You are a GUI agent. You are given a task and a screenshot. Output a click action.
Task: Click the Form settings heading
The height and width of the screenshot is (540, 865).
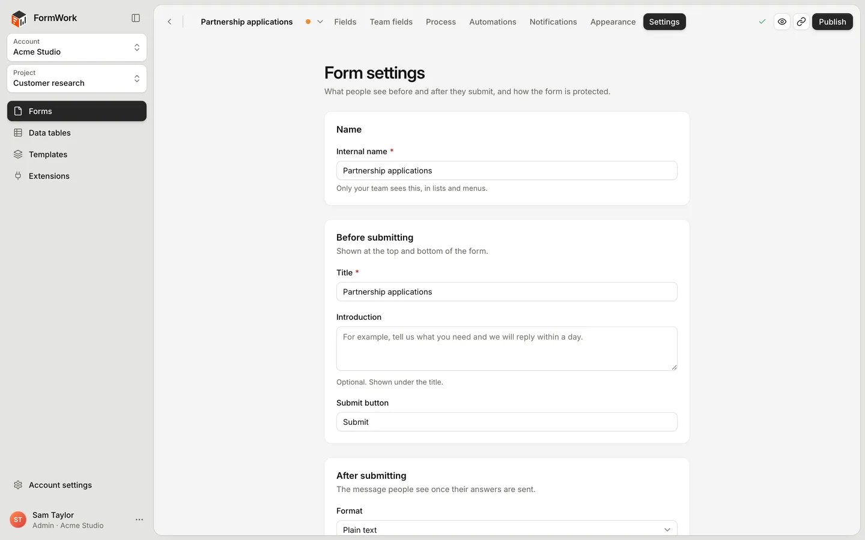pyautogui.click(x=375, y=73)
